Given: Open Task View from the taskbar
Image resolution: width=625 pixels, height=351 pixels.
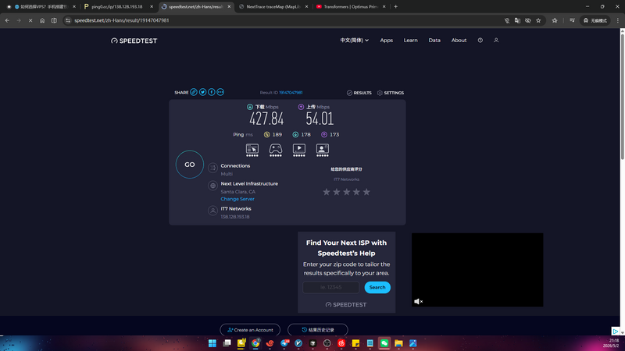Looking at the screenshot, I should coord(227,343).
